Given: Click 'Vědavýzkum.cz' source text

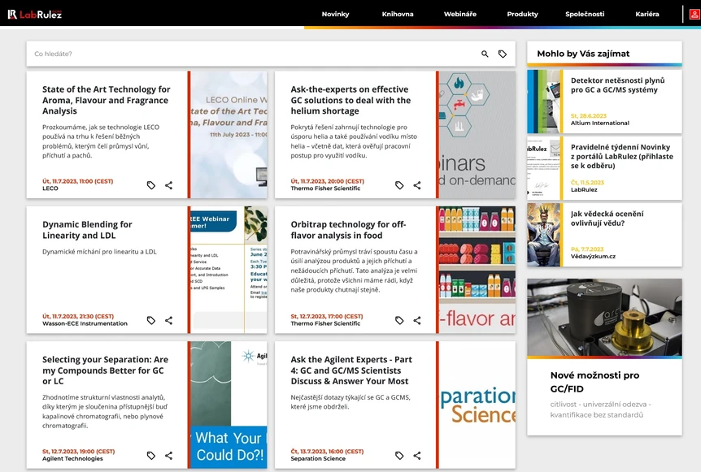Looking at the screenshot, I should tap(594, 257).
